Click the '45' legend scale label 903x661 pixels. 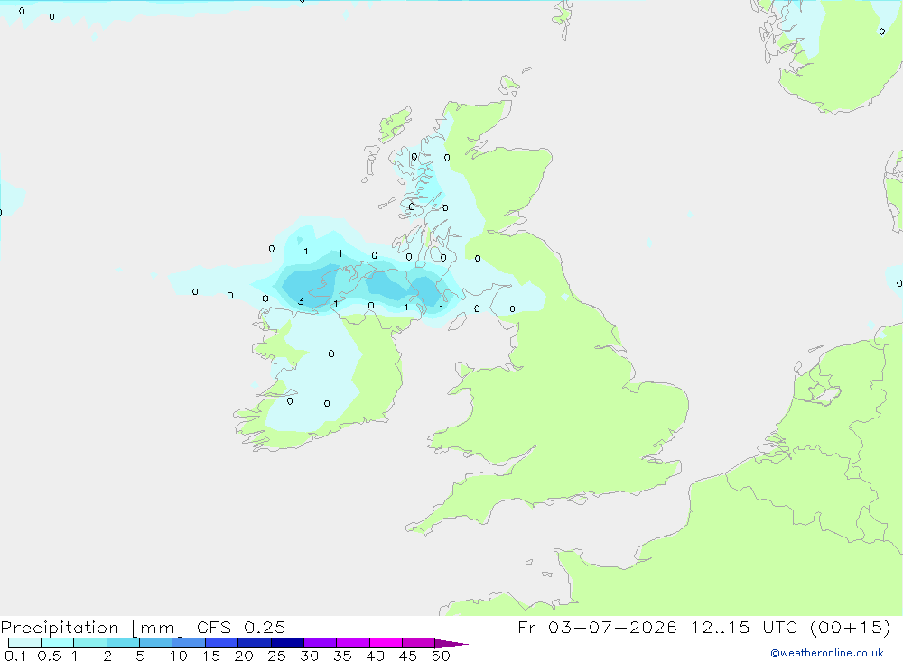[408, 656]
